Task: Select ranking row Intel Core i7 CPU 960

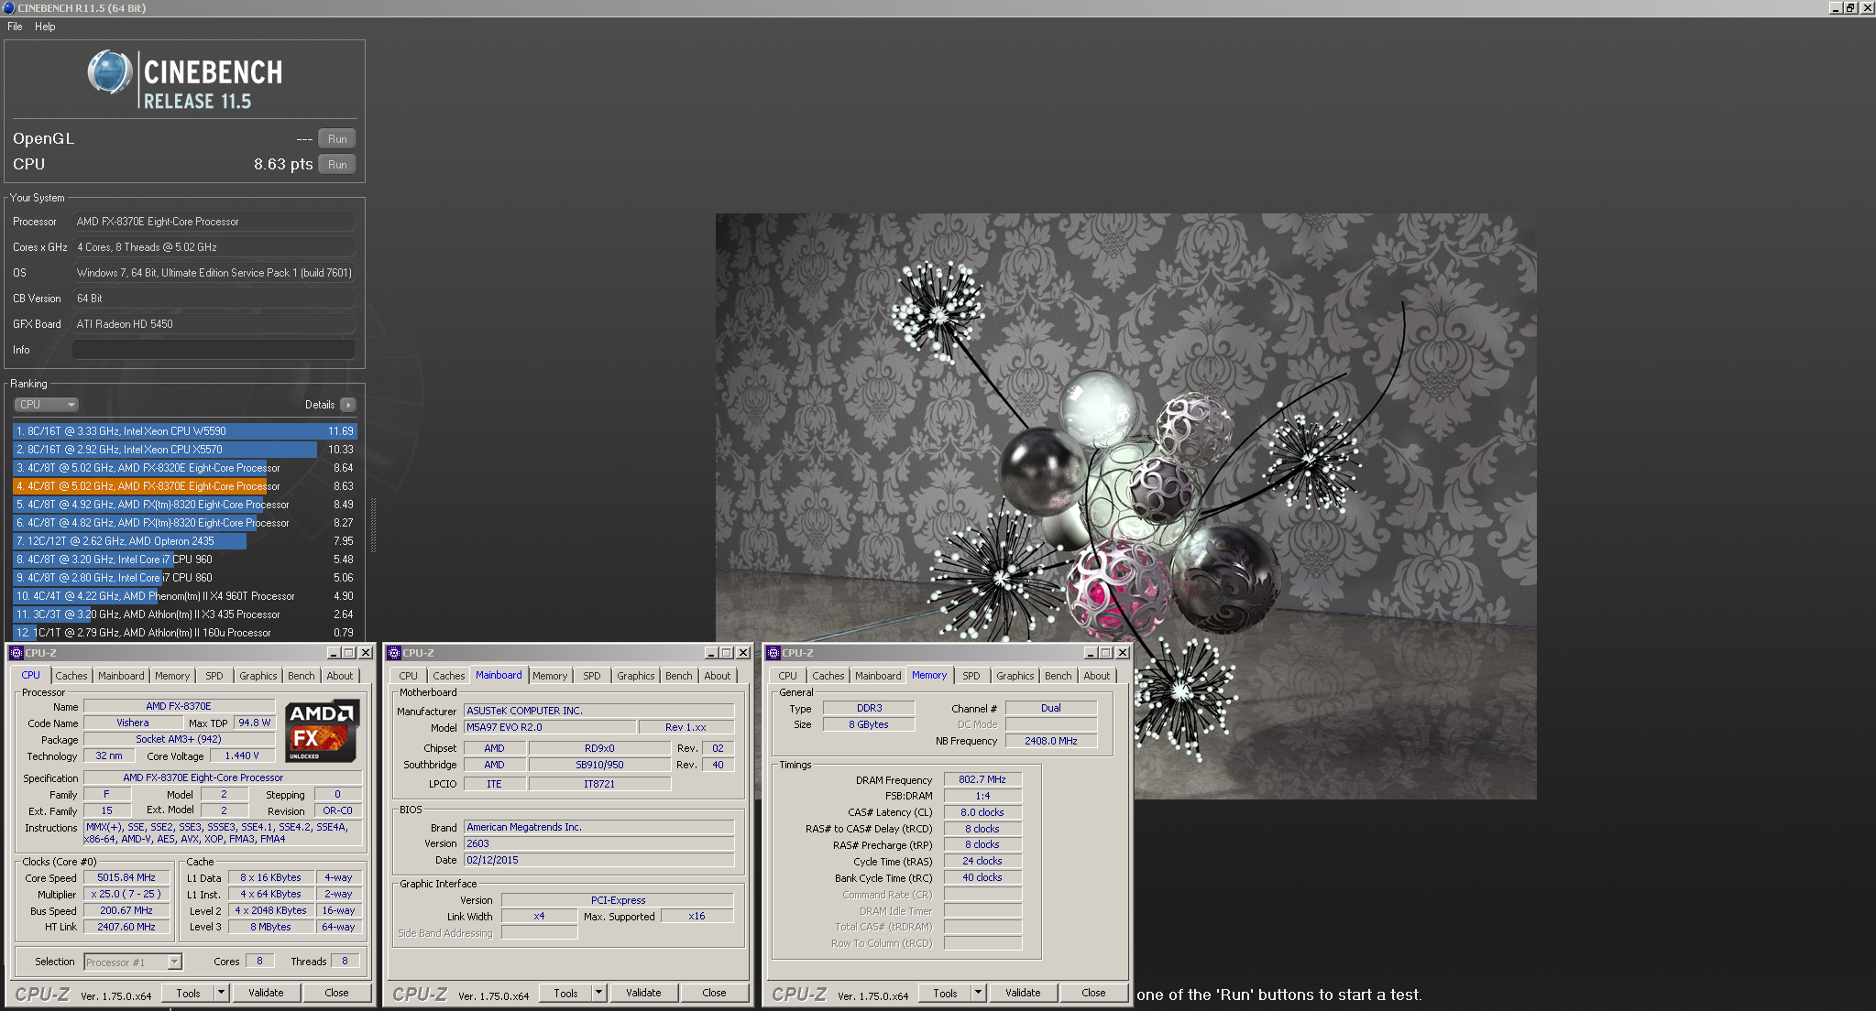Action: coord(184,560)
